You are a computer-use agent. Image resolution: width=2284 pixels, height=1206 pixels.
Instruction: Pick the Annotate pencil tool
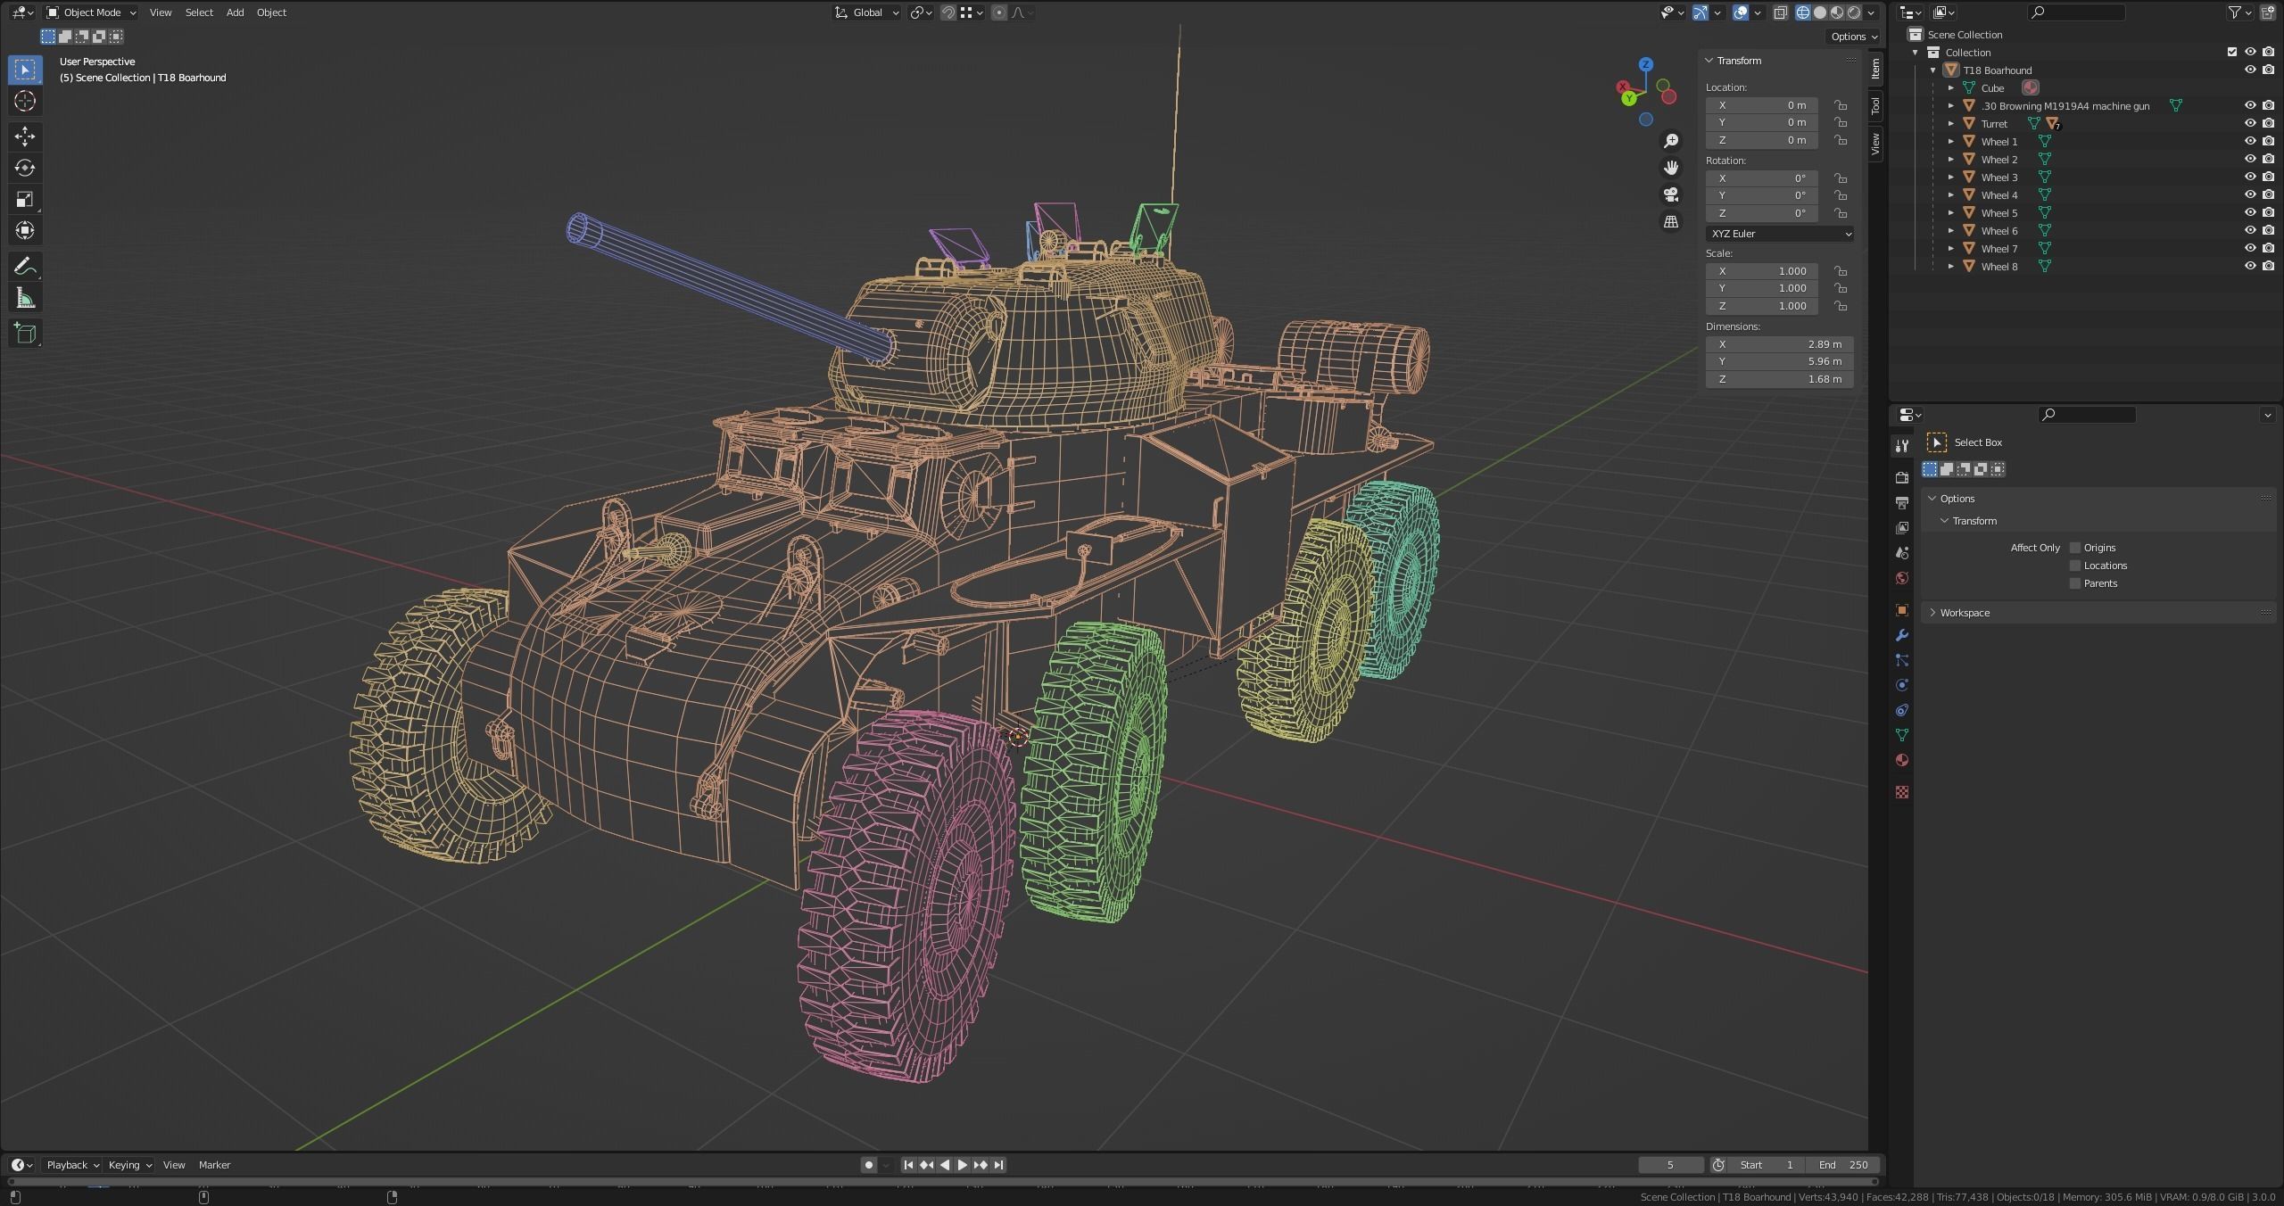point(25,267)
